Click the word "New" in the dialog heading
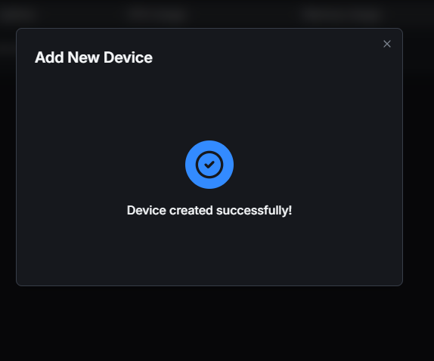 (x=83, y=57)
